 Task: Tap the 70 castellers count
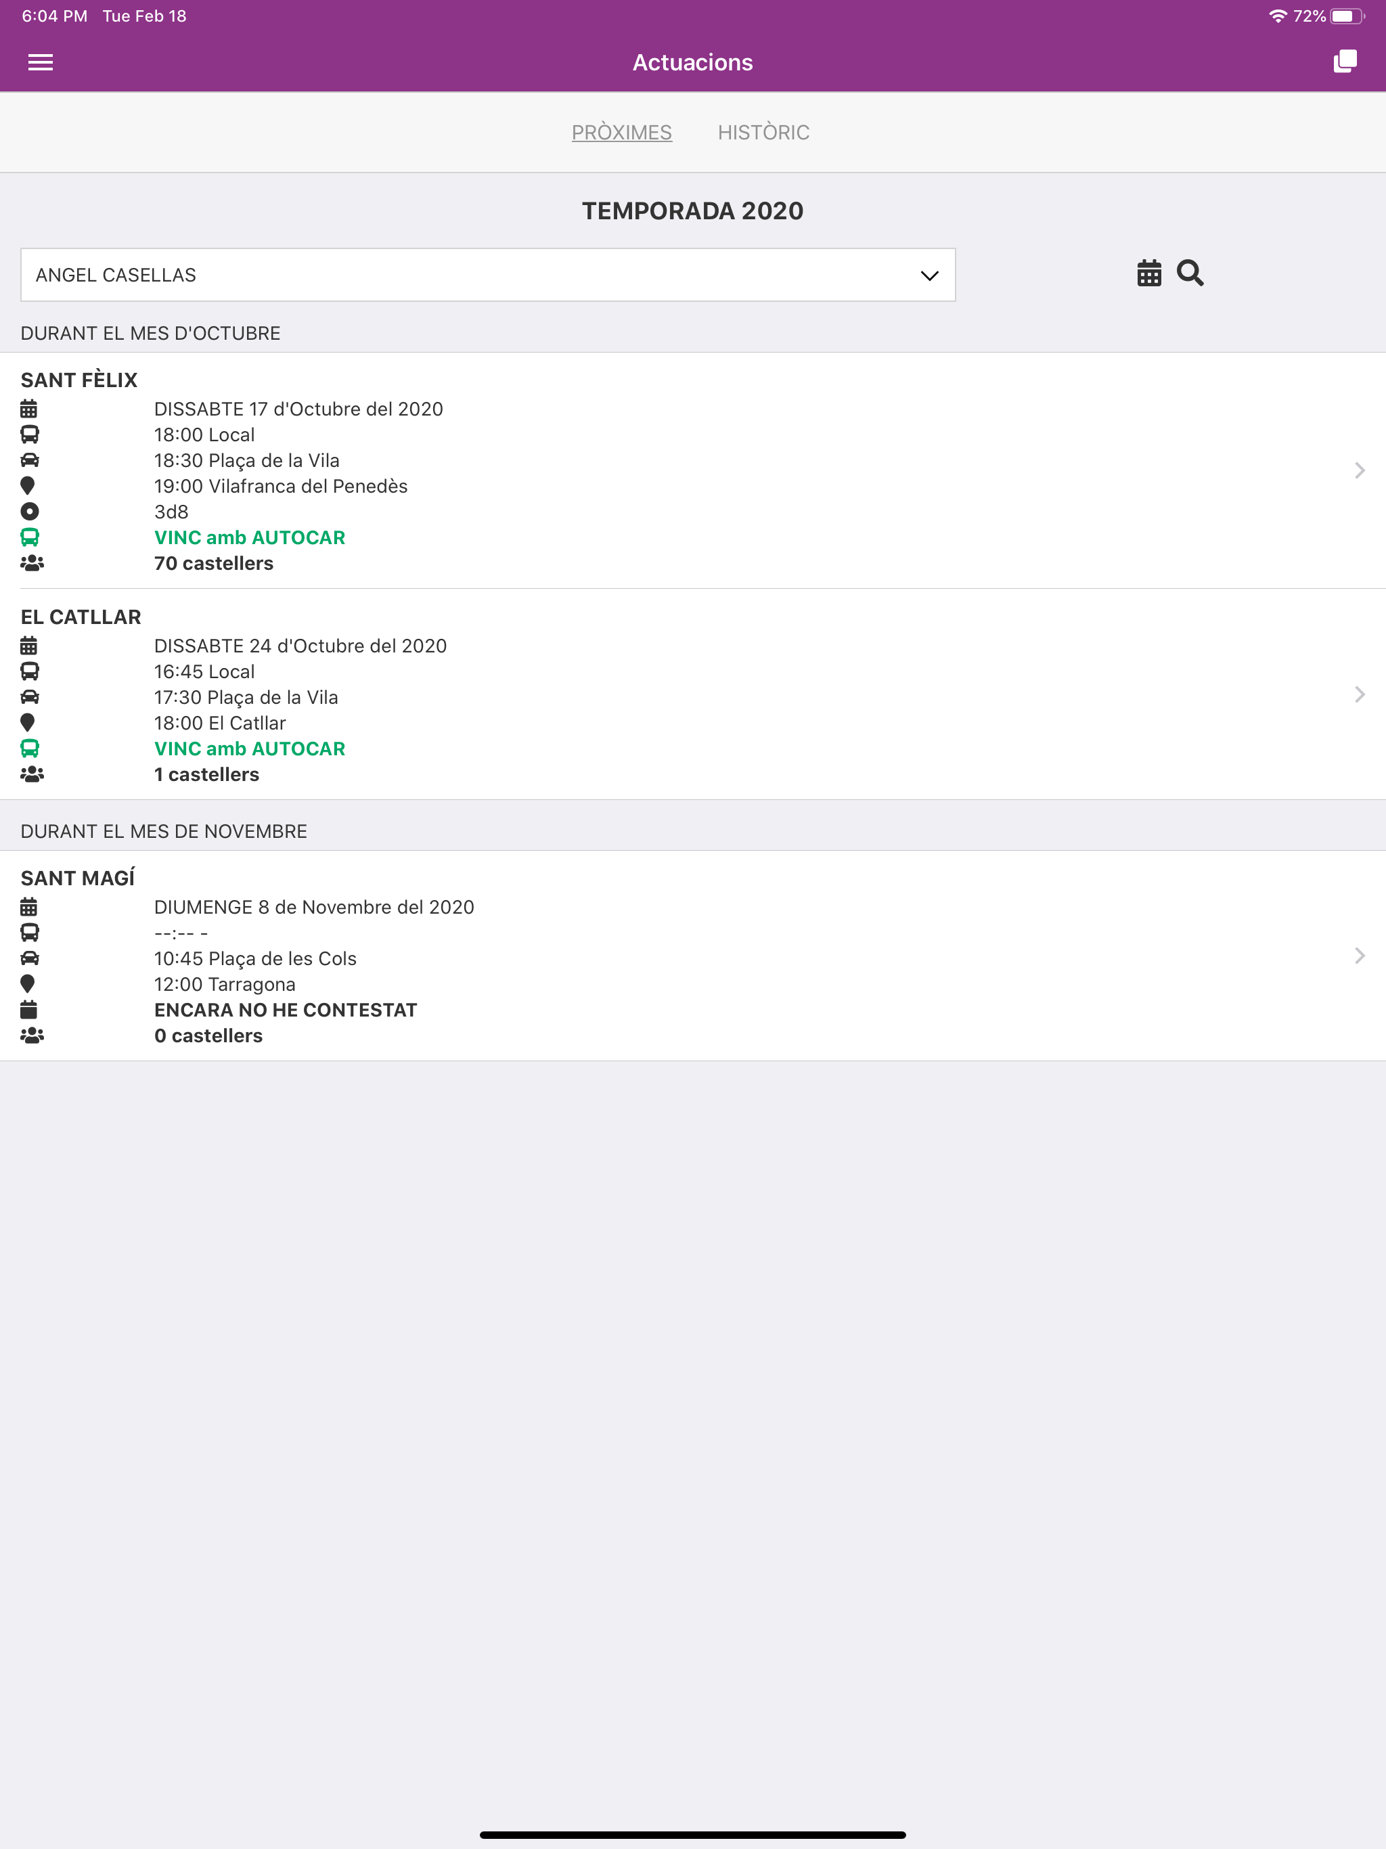(x=213, y=563)
